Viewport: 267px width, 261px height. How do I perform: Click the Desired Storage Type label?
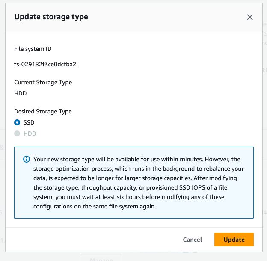click(43, 111)
